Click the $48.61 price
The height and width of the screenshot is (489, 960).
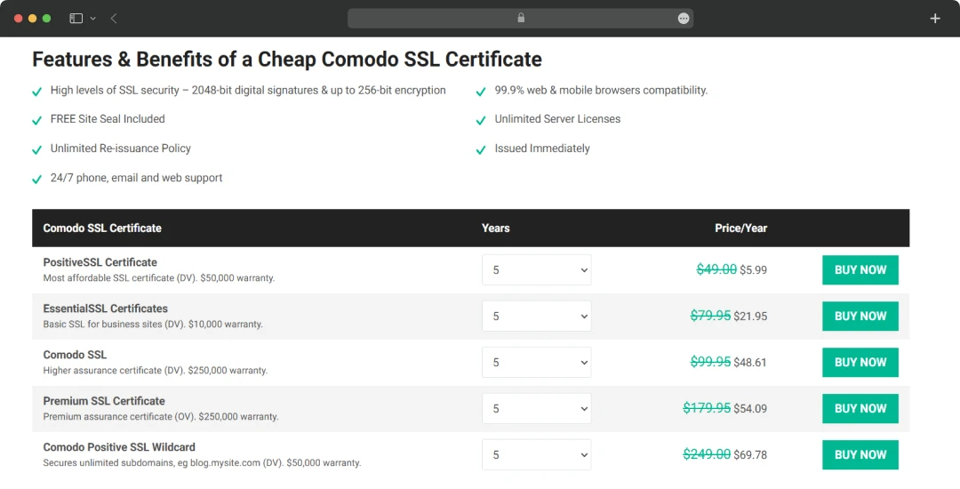click(x=750, y=363)
